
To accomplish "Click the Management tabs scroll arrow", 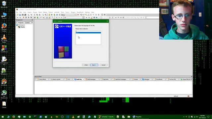I will (x=32, y=23).
